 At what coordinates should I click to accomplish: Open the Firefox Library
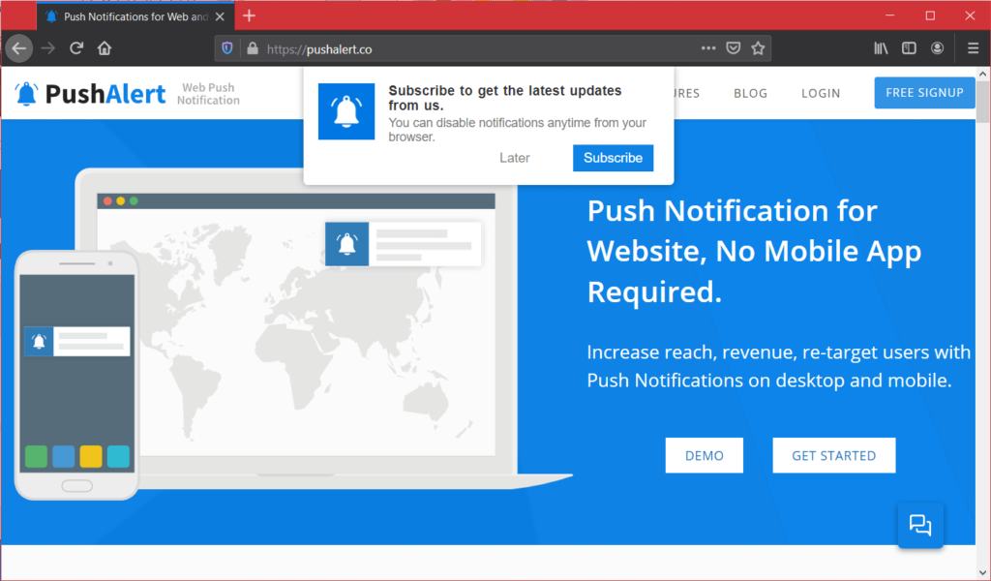[x=881, y=47]
